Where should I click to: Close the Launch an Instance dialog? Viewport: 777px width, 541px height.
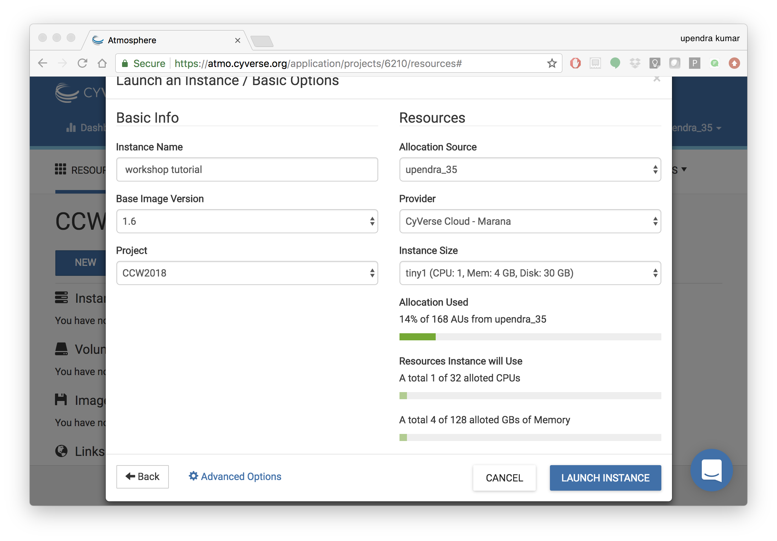pos(657,79)
